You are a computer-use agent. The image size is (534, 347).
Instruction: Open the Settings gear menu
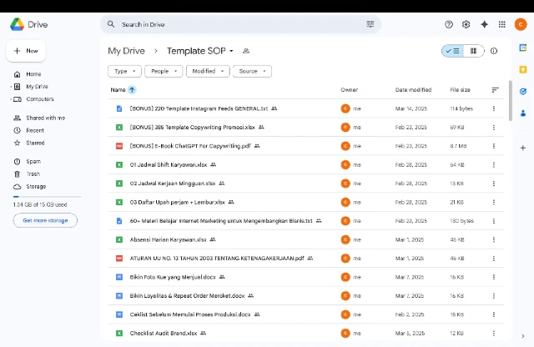point(466,25)
